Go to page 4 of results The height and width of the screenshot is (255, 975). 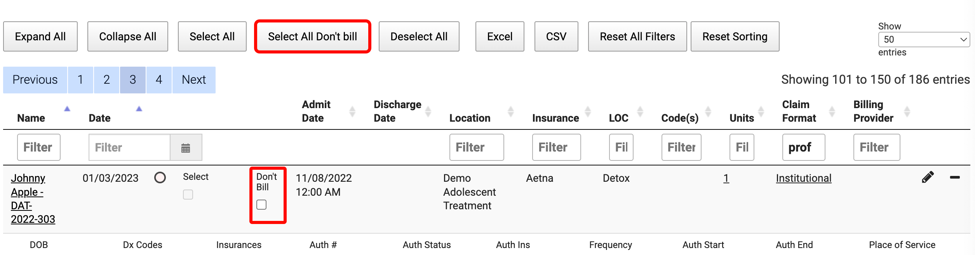tap(159, 80)
